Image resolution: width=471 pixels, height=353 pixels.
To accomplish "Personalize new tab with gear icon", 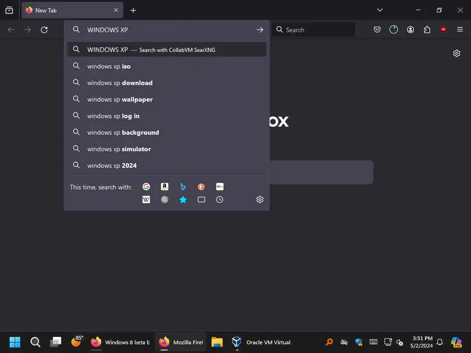I will pyautogui.click(x=457, y=53).
